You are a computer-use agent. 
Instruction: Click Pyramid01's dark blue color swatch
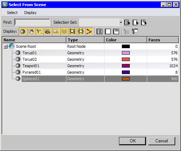126,72
